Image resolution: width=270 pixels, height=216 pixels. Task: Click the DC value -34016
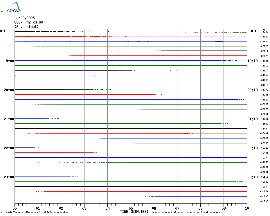[x=264, y=66]
